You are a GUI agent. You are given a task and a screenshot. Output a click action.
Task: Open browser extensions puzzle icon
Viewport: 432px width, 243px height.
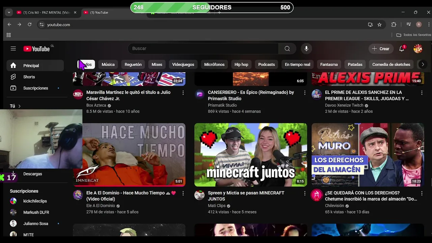[394, 25]
